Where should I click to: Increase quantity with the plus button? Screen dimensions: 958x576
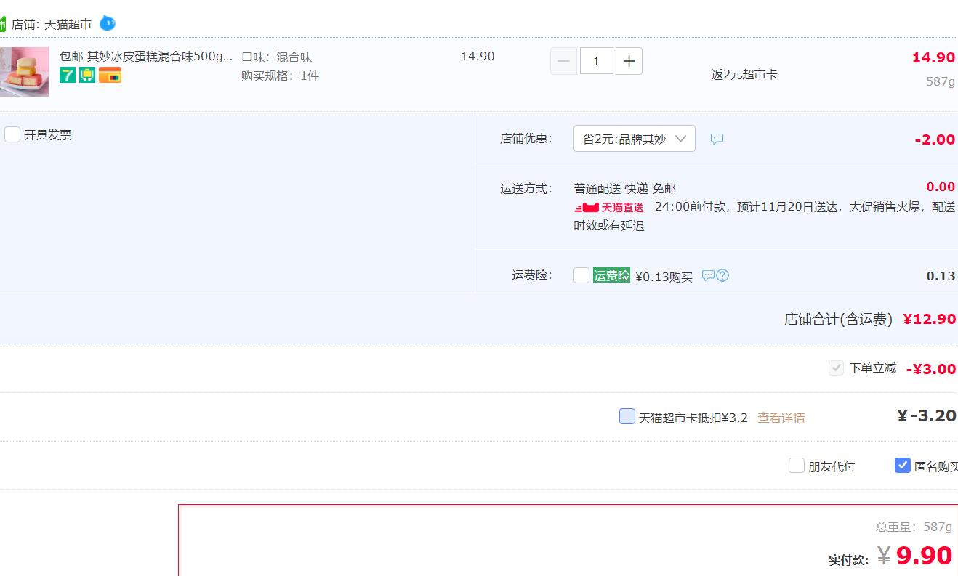(x=629, y=61)
